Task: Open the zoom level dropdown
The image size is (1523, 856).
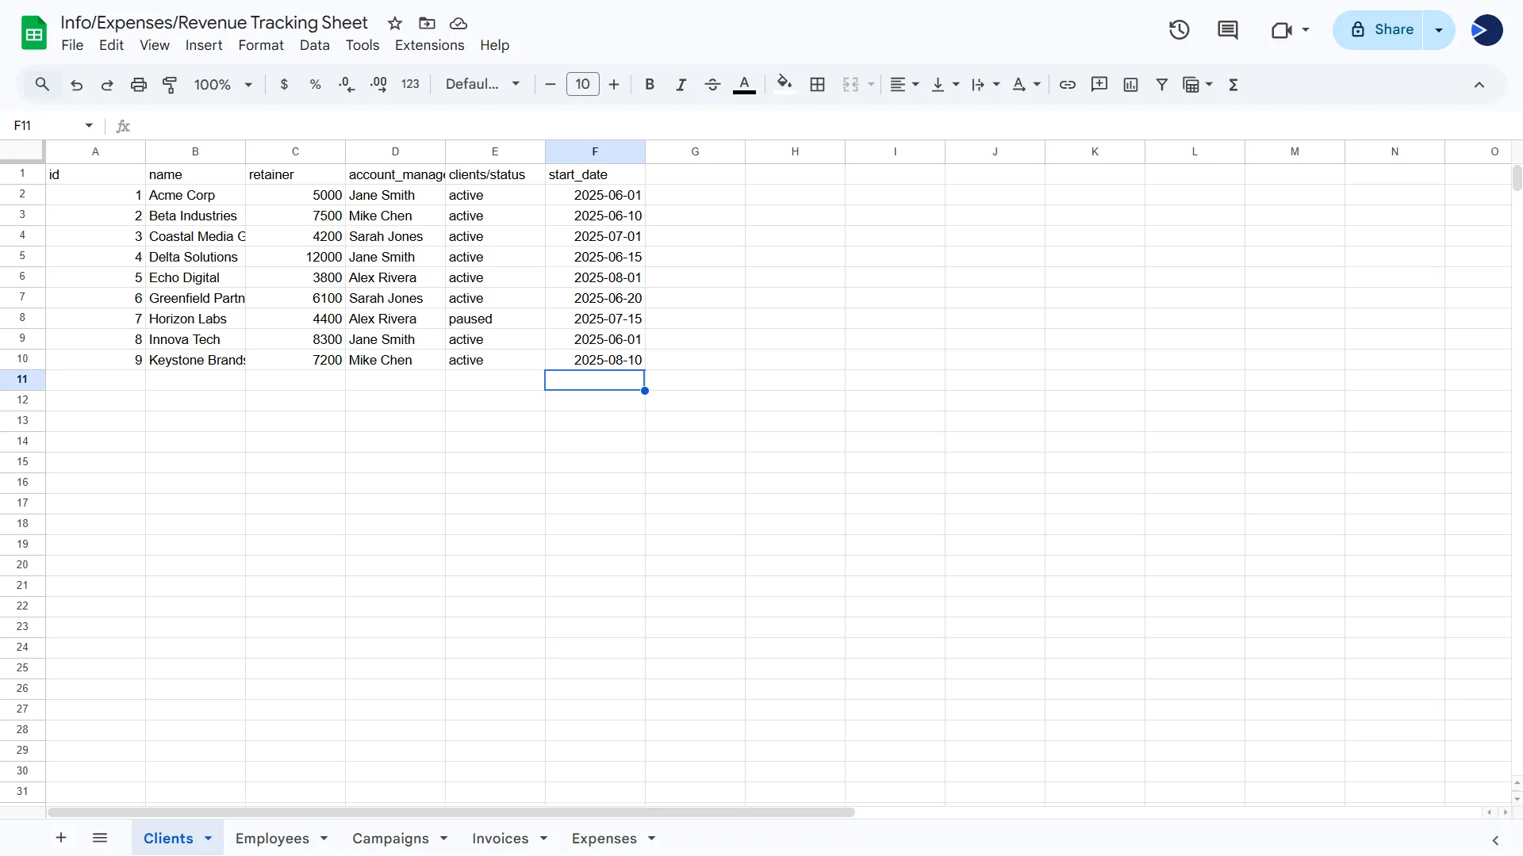Action: point(221,84)
